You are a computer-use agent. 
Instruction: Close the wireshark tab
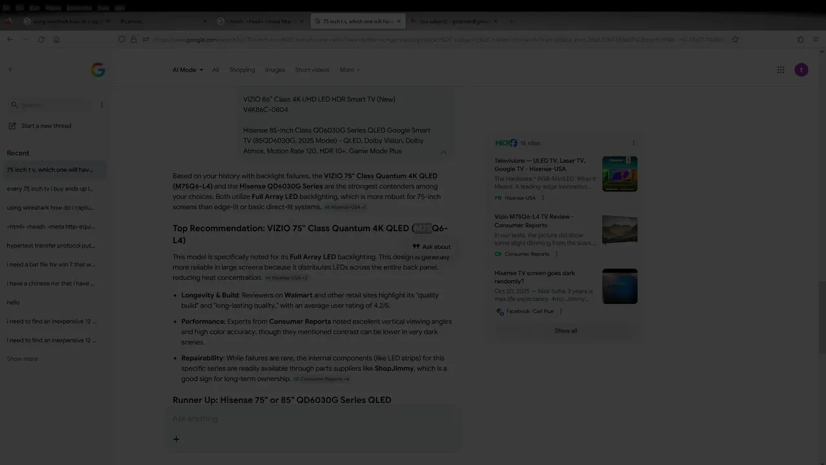tap(108, 21)
